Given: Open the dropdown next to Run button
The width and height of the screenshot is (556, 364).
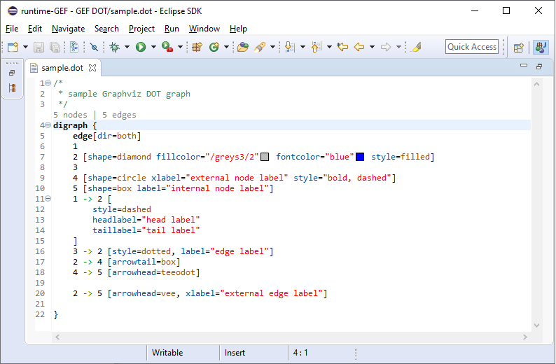Looking at the screenshot, I should pos(153,48).
